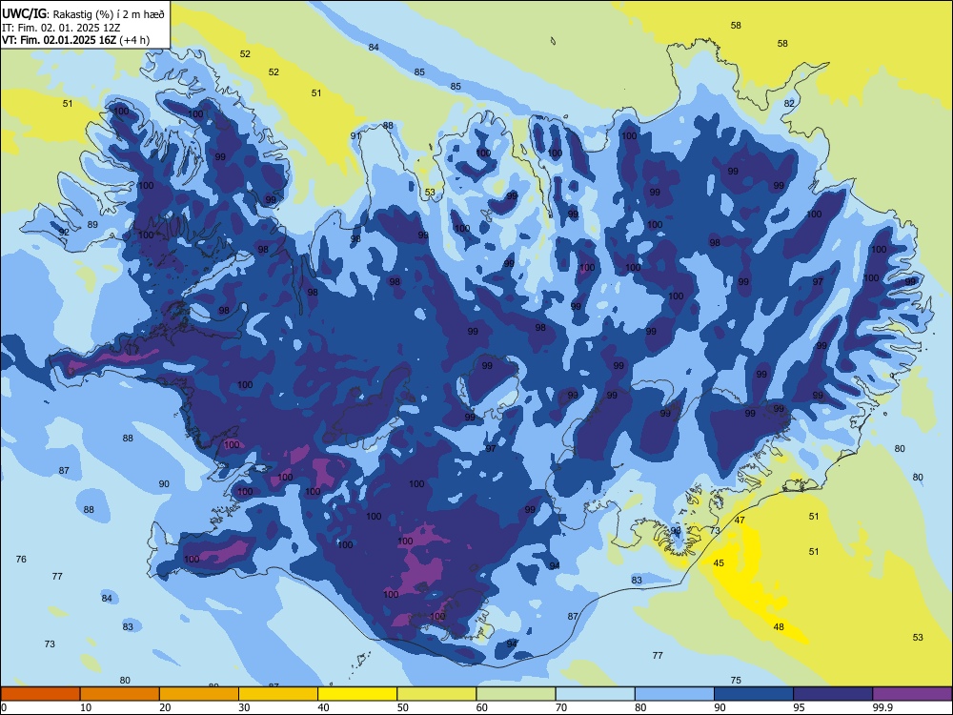Viewport: 953px width, 715px height.
Task: Click the title text 'UWC/IG: Rakastig (%) í 2 m hæð'
Action: click(83, 14)
